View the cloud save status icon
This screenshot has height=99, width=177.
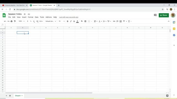29,14
